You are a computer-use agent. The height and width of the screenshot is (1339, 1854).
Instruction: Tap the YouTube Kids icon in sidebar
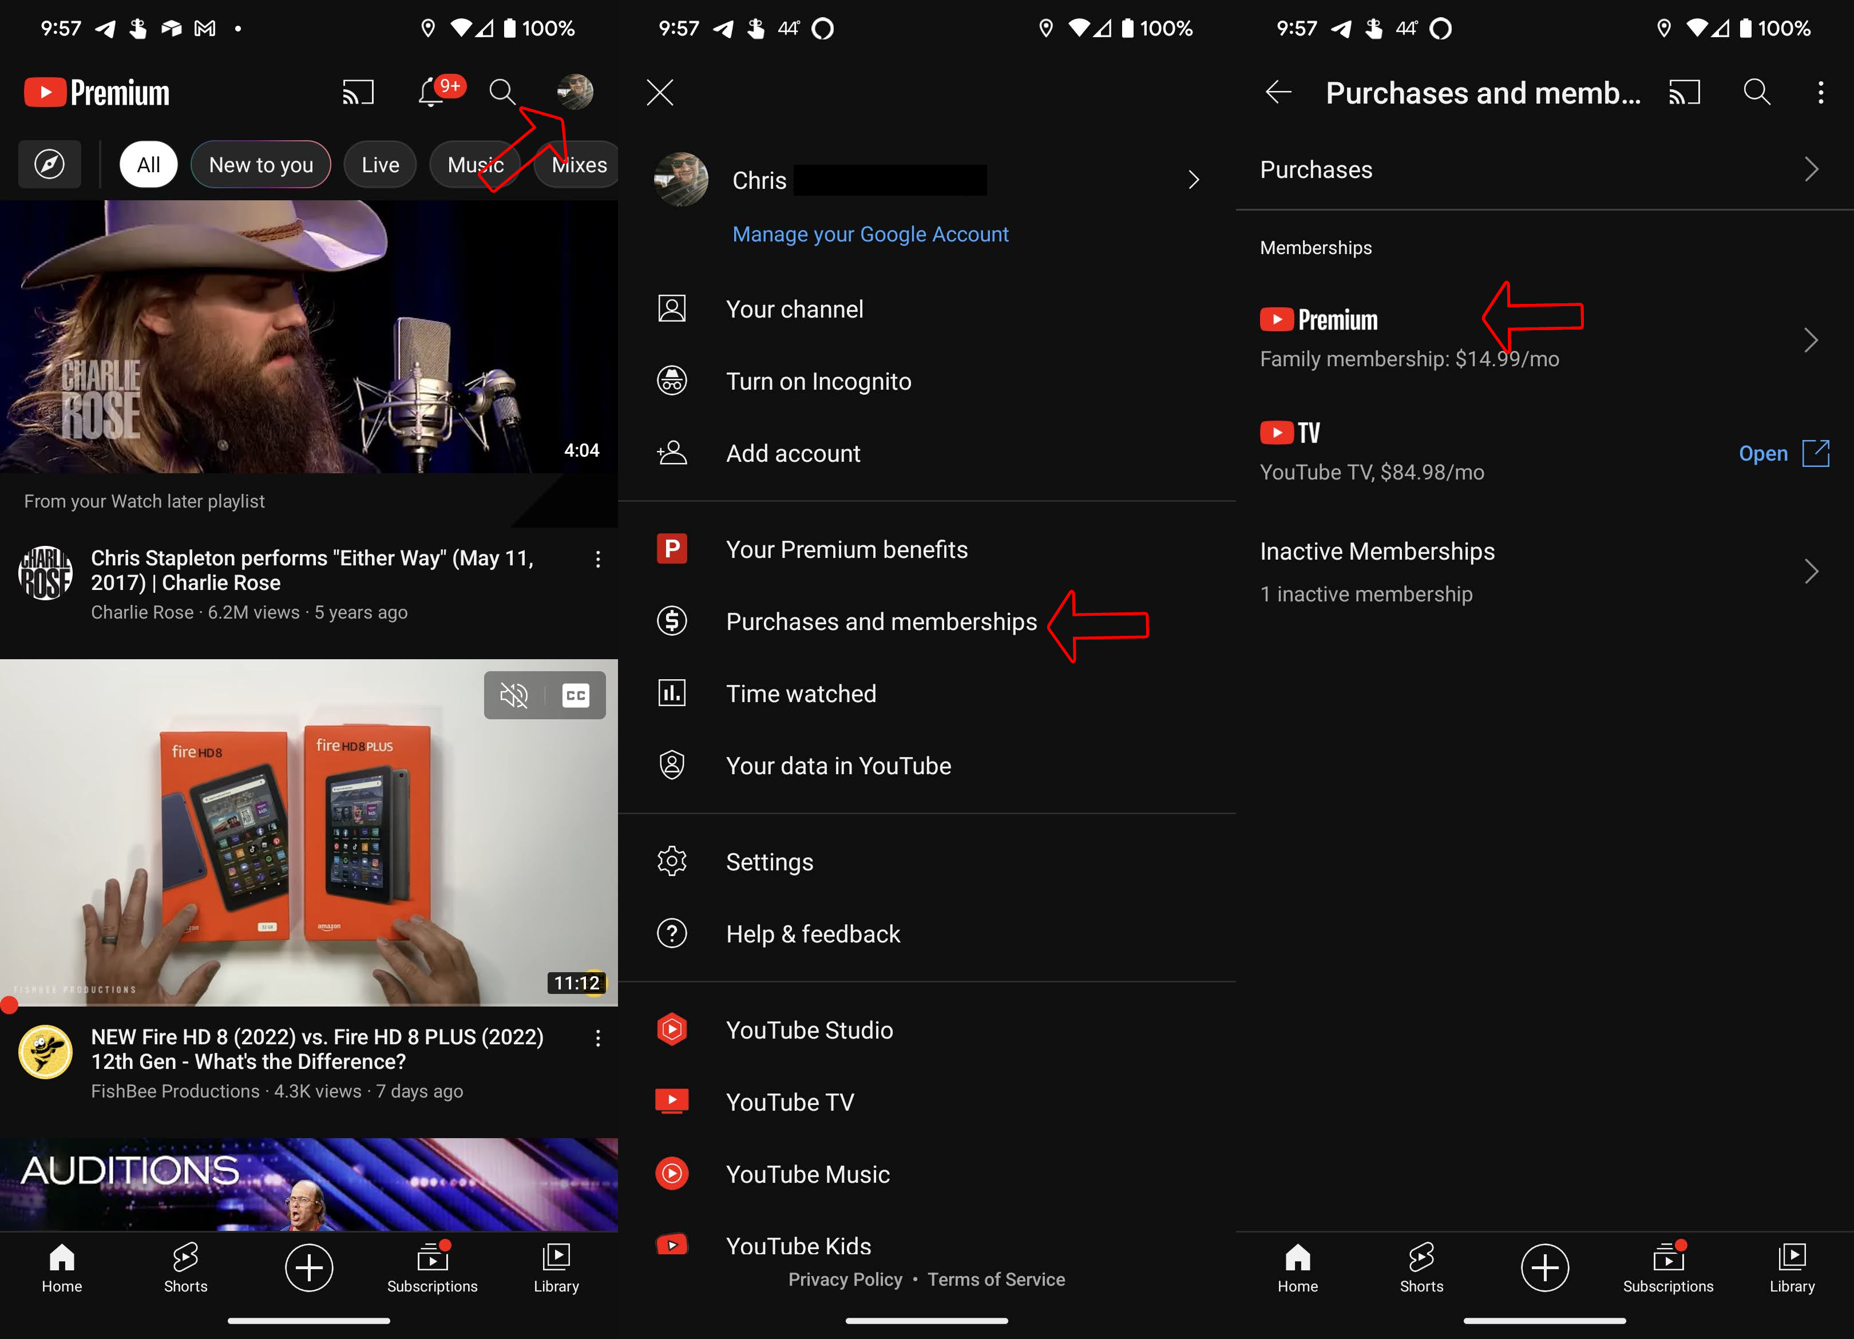(671, 1244)
